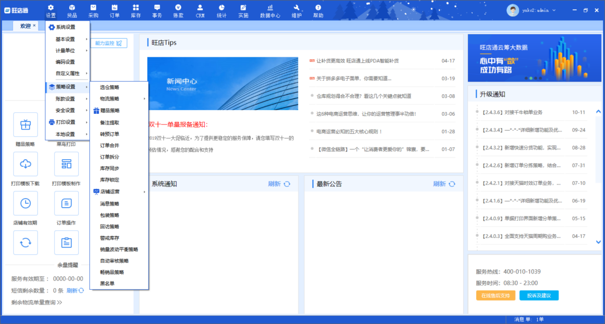This screenshot has width=605, height=324.
Task: Click refresh icon beside 短信剩余数量
Action: (81, 291)
